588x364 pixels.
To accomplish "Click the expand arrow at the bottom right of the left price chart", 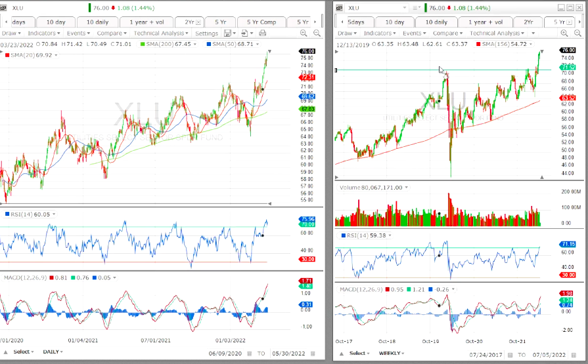I will click(x=269, y=203).
